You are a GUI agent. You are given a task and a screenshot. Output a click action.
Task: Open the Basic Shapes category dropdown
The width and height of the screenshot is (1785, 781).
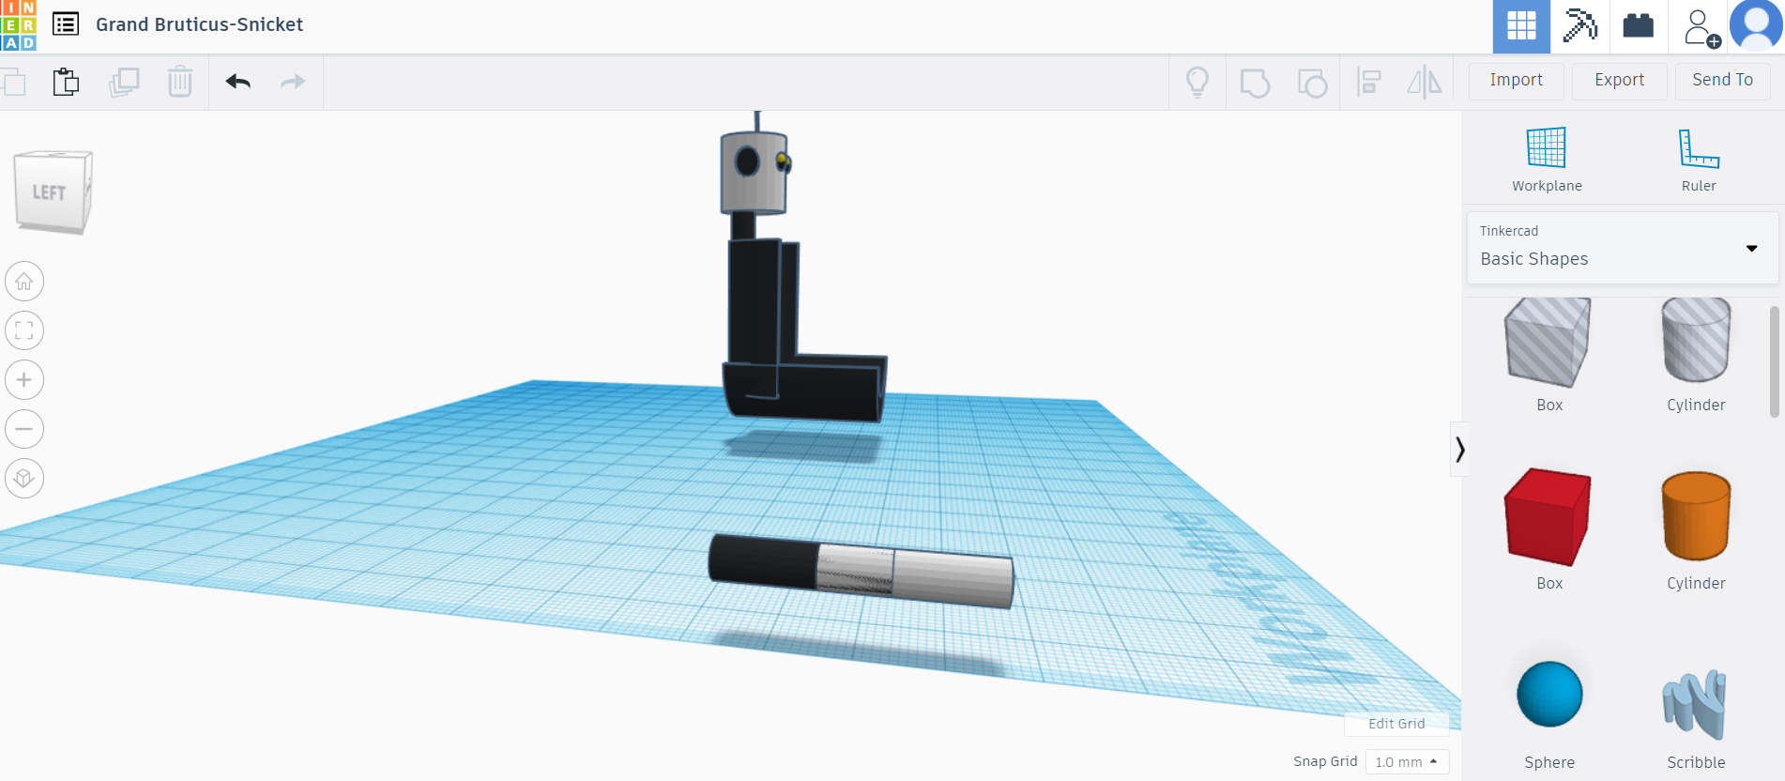1623,248
